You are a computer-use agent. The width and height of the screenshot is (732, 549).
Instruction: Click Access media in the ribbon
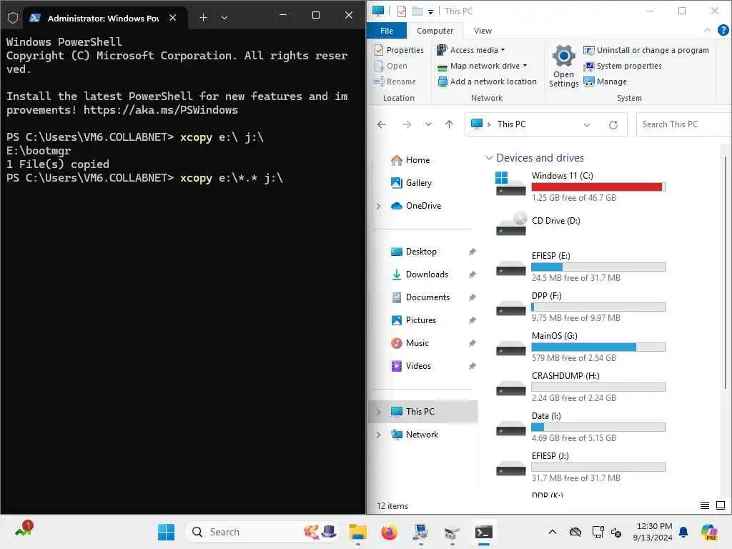point(470,50)
